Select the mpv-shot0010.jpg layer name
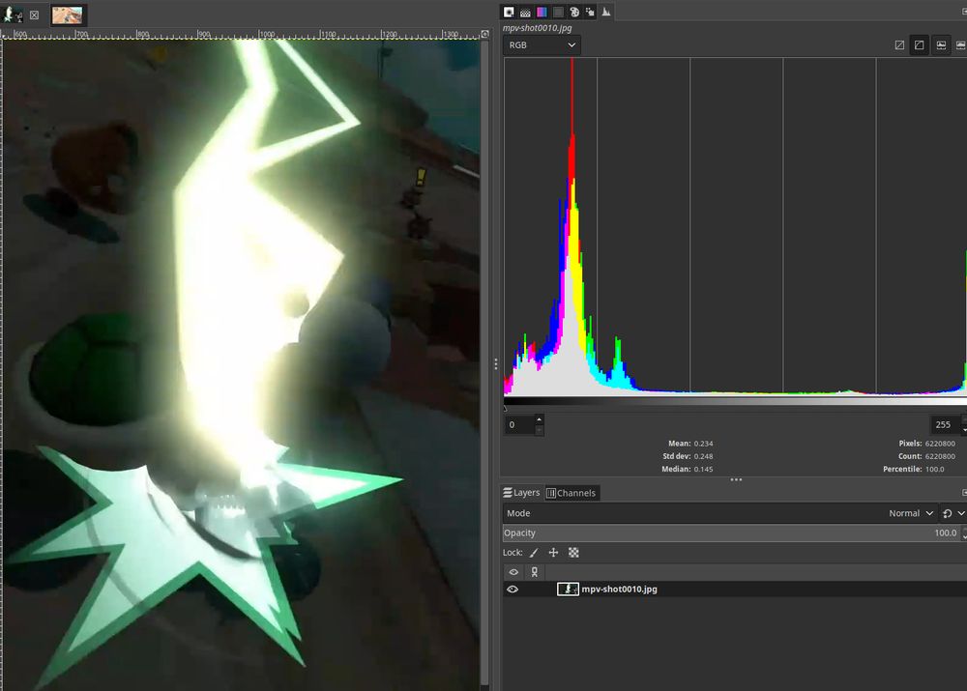Screen dimensions: 967x691 [619, 590]
